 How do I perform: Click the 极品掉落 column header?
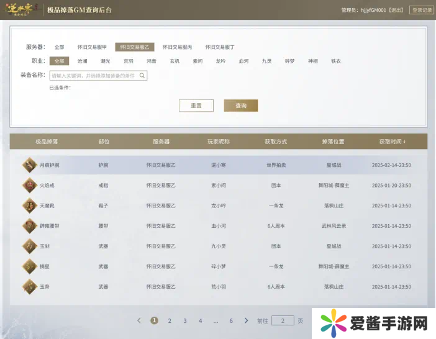click(x=47, y=142)
